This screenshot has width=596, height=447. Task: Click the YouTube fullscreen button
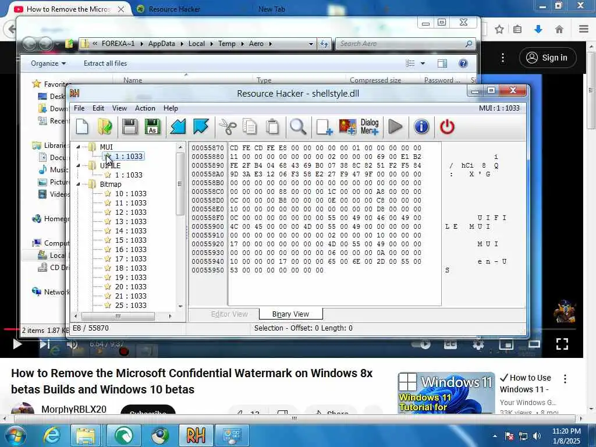click(x=562, y=344)
